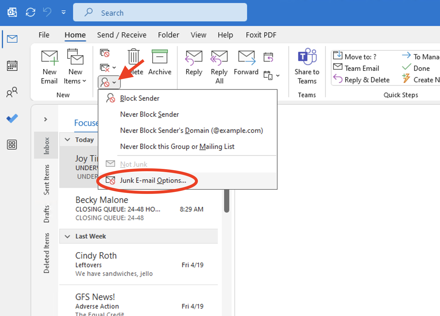Image resolution: width=440 pixels, height=316 pixels.
Task: Run the Reply & Delete quick step
Action: (367, 80)
